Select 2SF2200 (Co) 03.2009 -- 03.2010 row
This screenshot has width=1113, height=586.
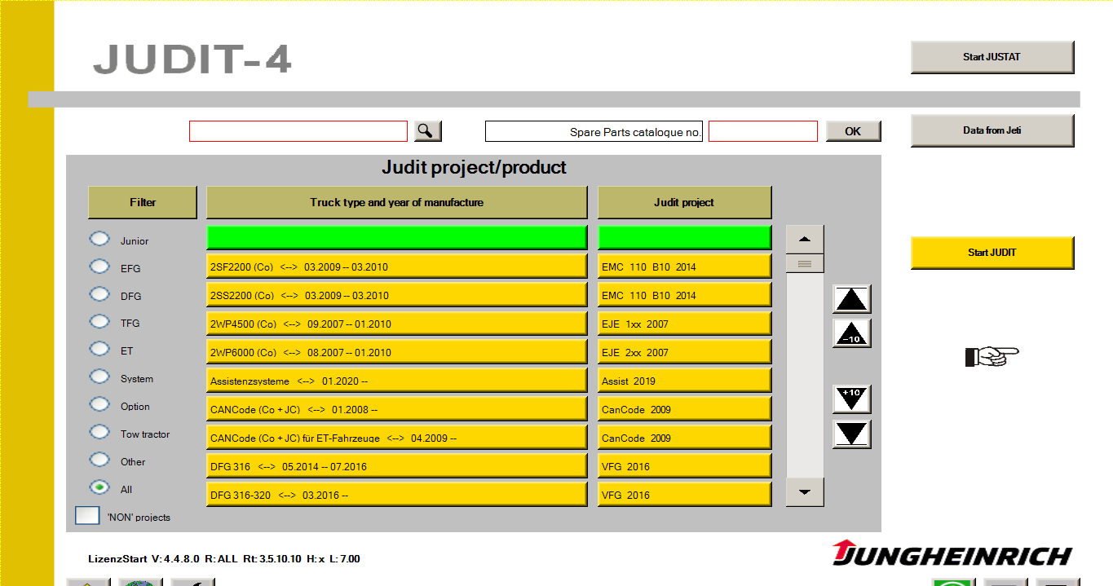pos(396,267)
